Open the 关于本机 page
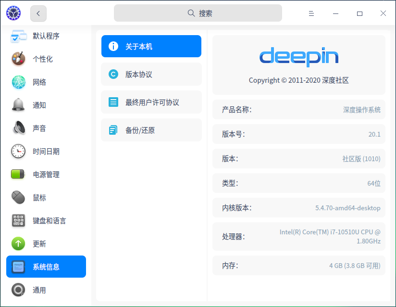This screenshot has width=396, height=307. 151,46
